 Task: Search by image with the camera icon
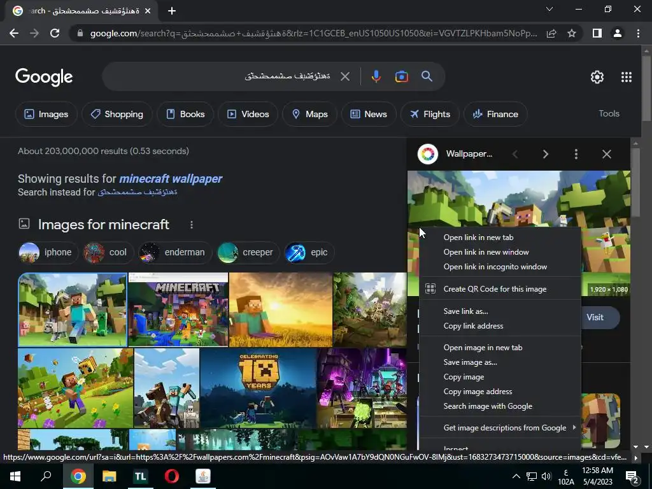402,76
